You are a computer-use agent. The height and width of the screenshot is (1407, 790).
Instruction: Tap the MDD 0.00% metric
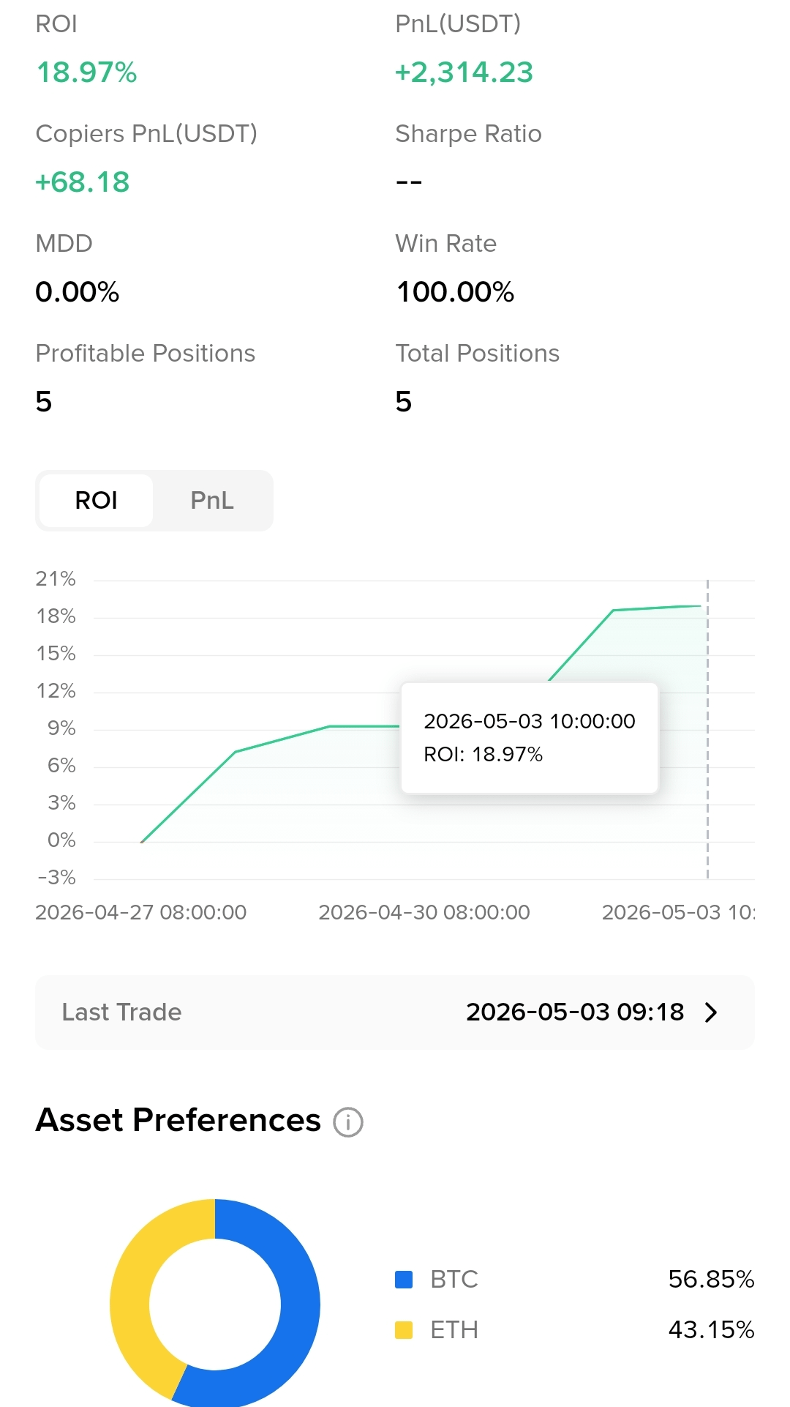click(x=78, y=292)
